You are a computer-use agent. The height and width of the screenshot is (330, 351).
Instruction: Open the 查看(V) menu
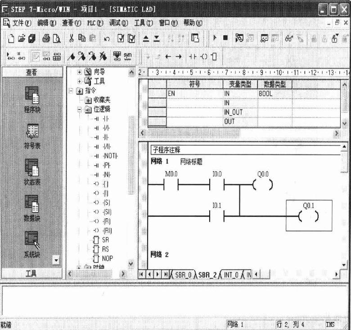coord(72,23)
